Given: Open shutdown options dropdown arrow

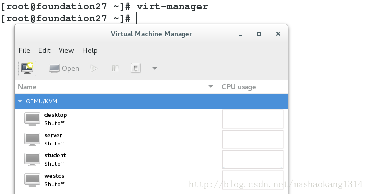Looking at the screenshot, I should click(x=155, y=68).
